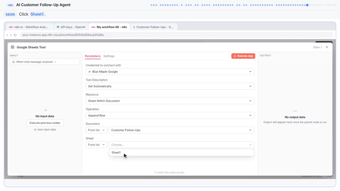Click the OpenAI favicon on API keys tab

(58, 27)
